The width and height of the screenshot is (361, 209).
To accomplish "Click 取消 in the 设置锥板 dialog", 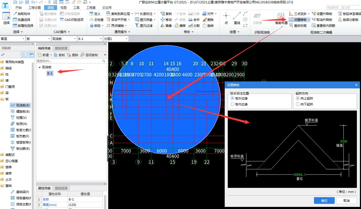I will [x=347, y=200].
